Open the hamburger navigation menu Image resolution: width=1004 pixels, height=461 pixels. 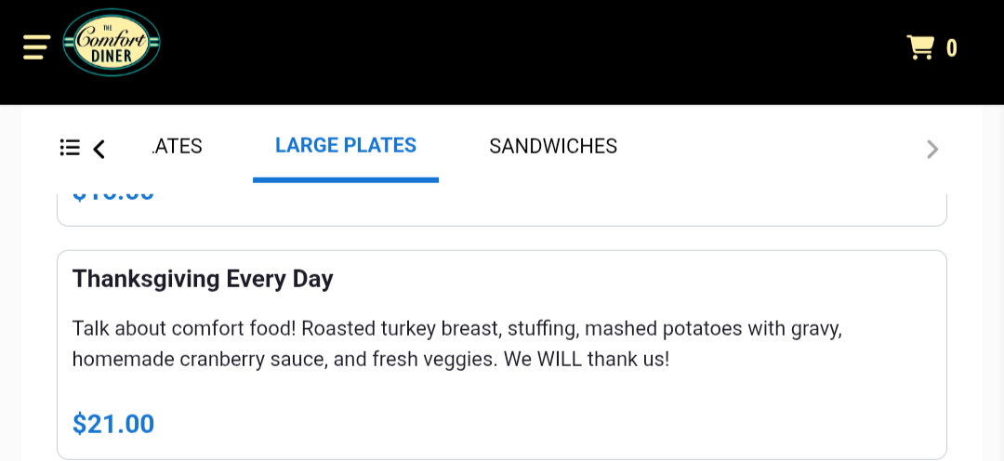tap(36, 47)
